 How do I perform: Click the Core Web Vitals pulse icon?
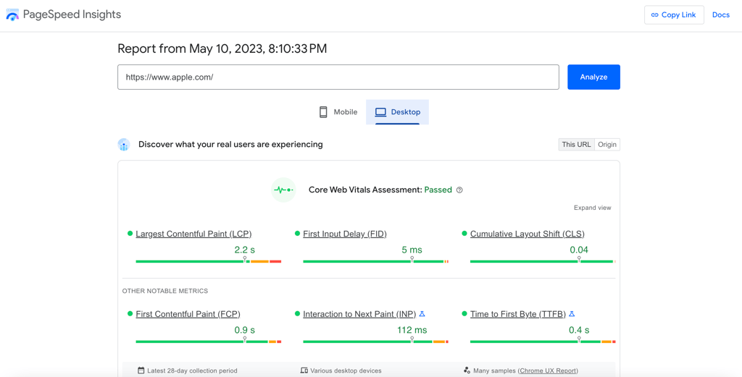point(283,190)
